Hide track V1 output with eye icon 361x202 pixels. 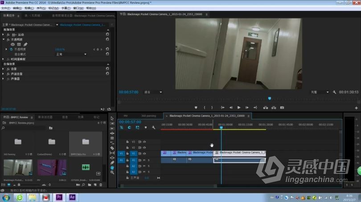pos(144,154)
